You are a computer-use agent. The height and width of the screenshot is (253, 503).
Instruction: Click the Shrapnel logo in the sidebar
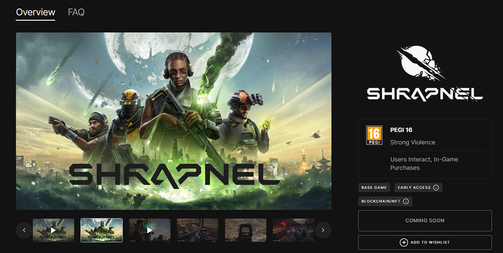click(x=425, y=74)
